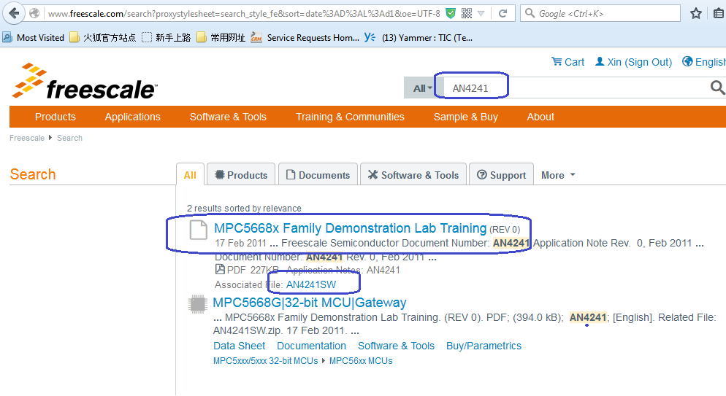Click the green shield security icon
This screenshot has width=726, height=396.
(450, 13)
